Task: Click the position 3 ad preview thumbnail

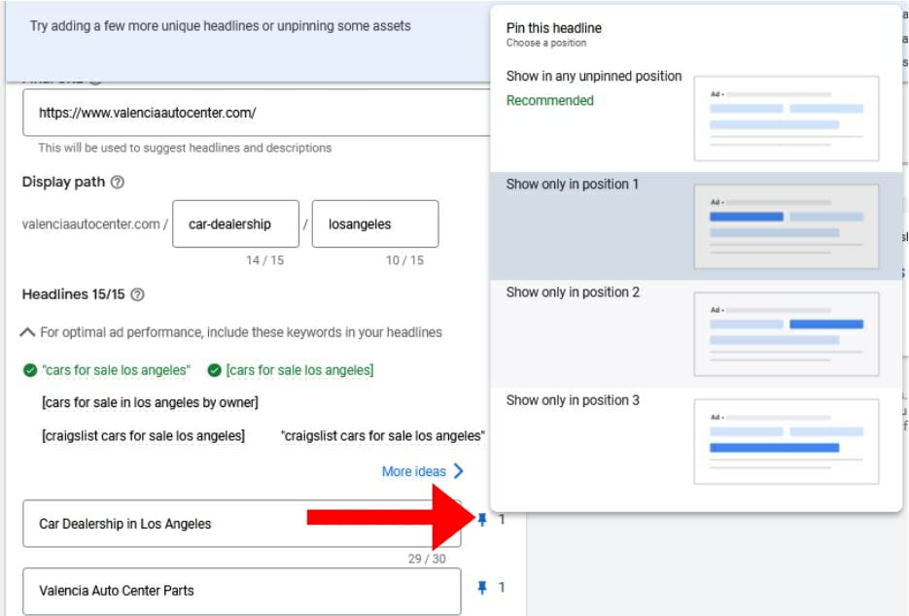Action: click(786, 441)
